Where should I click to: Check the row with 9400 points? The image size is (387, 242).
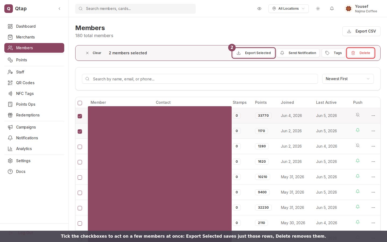(x=80, y=193)
